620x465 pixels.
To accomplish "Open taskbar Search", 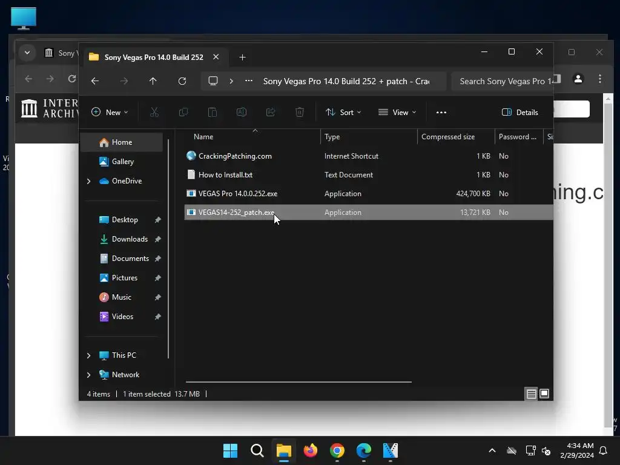I will pyautogui.click(x=257, y=450).
